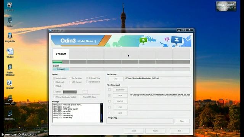Select the 'NAND Write Start!!' log line

point(65,109)
